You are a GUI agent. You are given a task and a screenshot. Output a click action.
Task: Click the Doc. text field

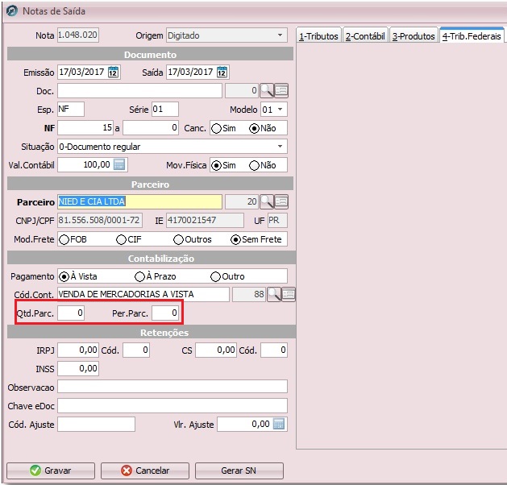139,91
